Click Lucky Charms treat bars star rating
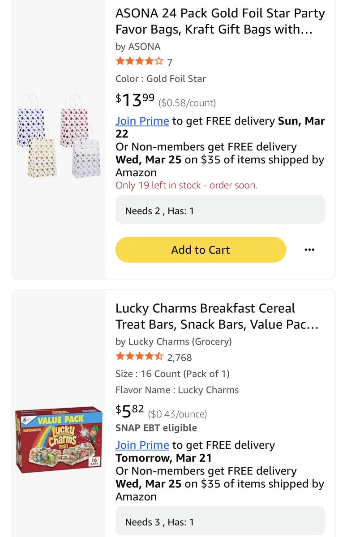 pos(140,357)
